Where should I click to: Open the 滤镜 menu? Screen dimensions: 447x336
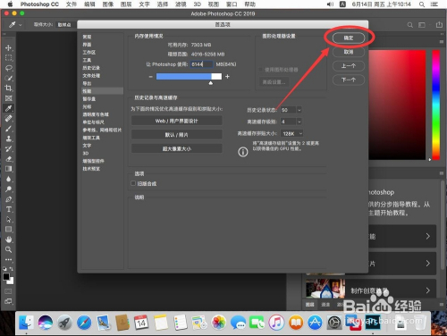pyautogui.click(x=181, y=4)
